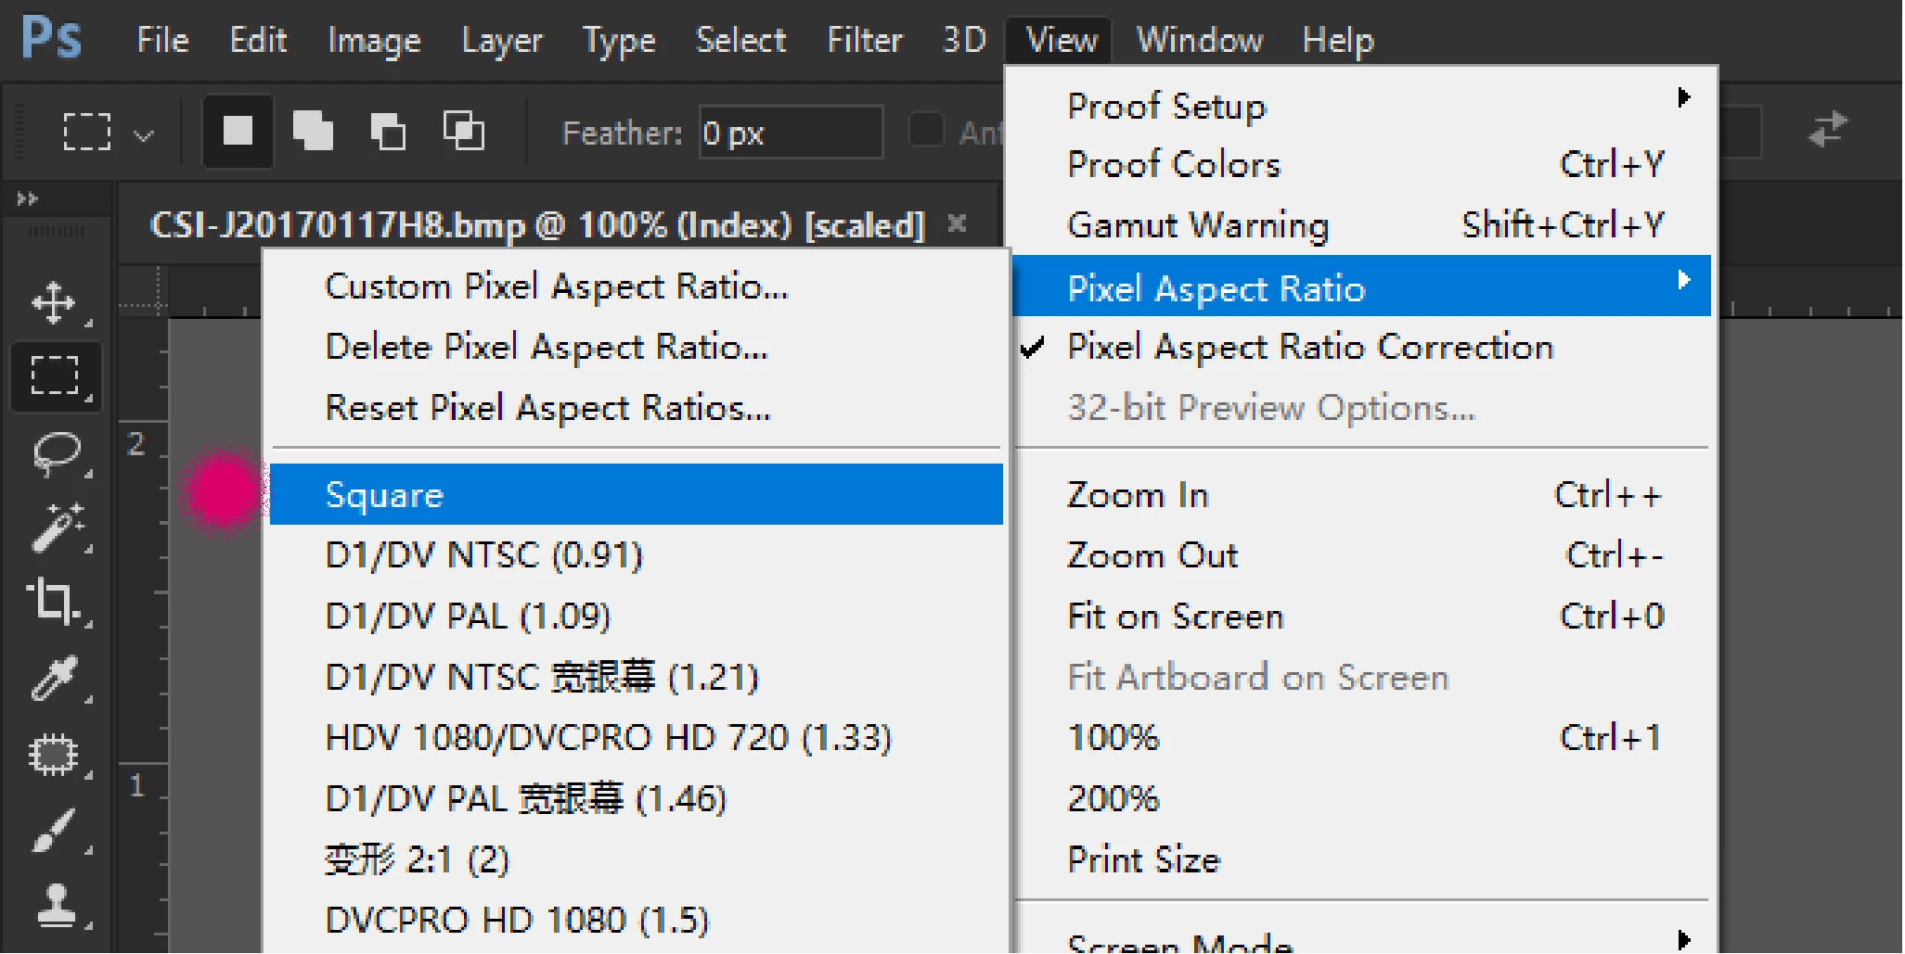Image resolution: width=1905 pixels, height=954 pixels.
Task: Choose Zoom In
Action: coord(1360,495)
